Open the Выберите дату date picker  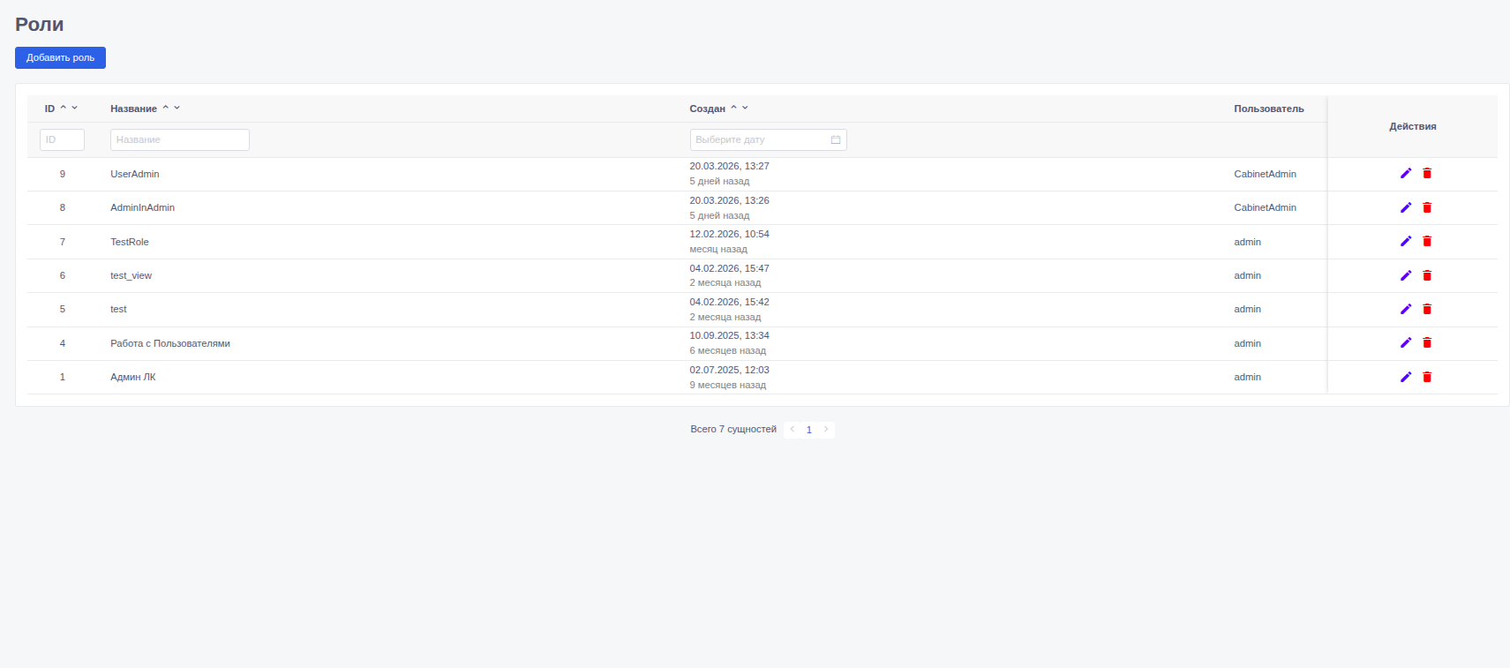[x=768, y=139]
